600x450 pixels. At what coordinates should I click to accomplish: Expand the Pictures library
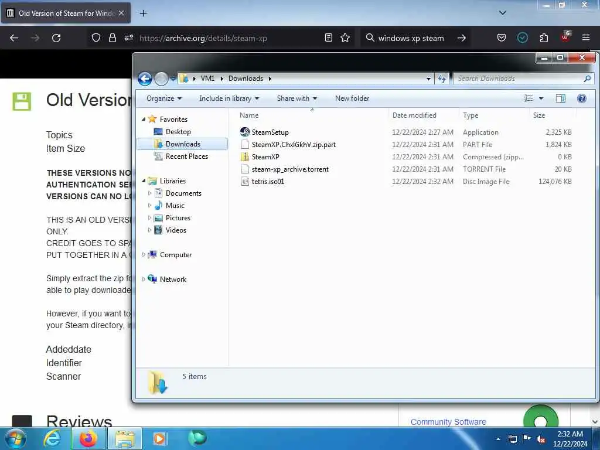tap(149, 218)
